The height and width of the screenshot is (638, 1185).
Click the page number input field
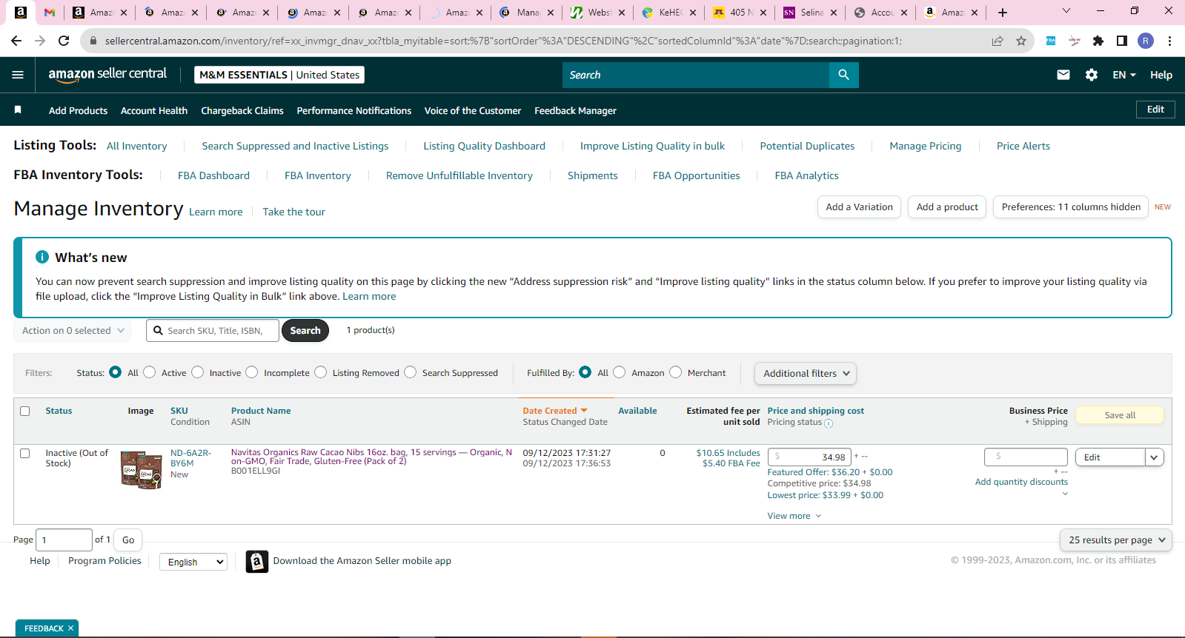pyautogui.click(x=64, y=540)
